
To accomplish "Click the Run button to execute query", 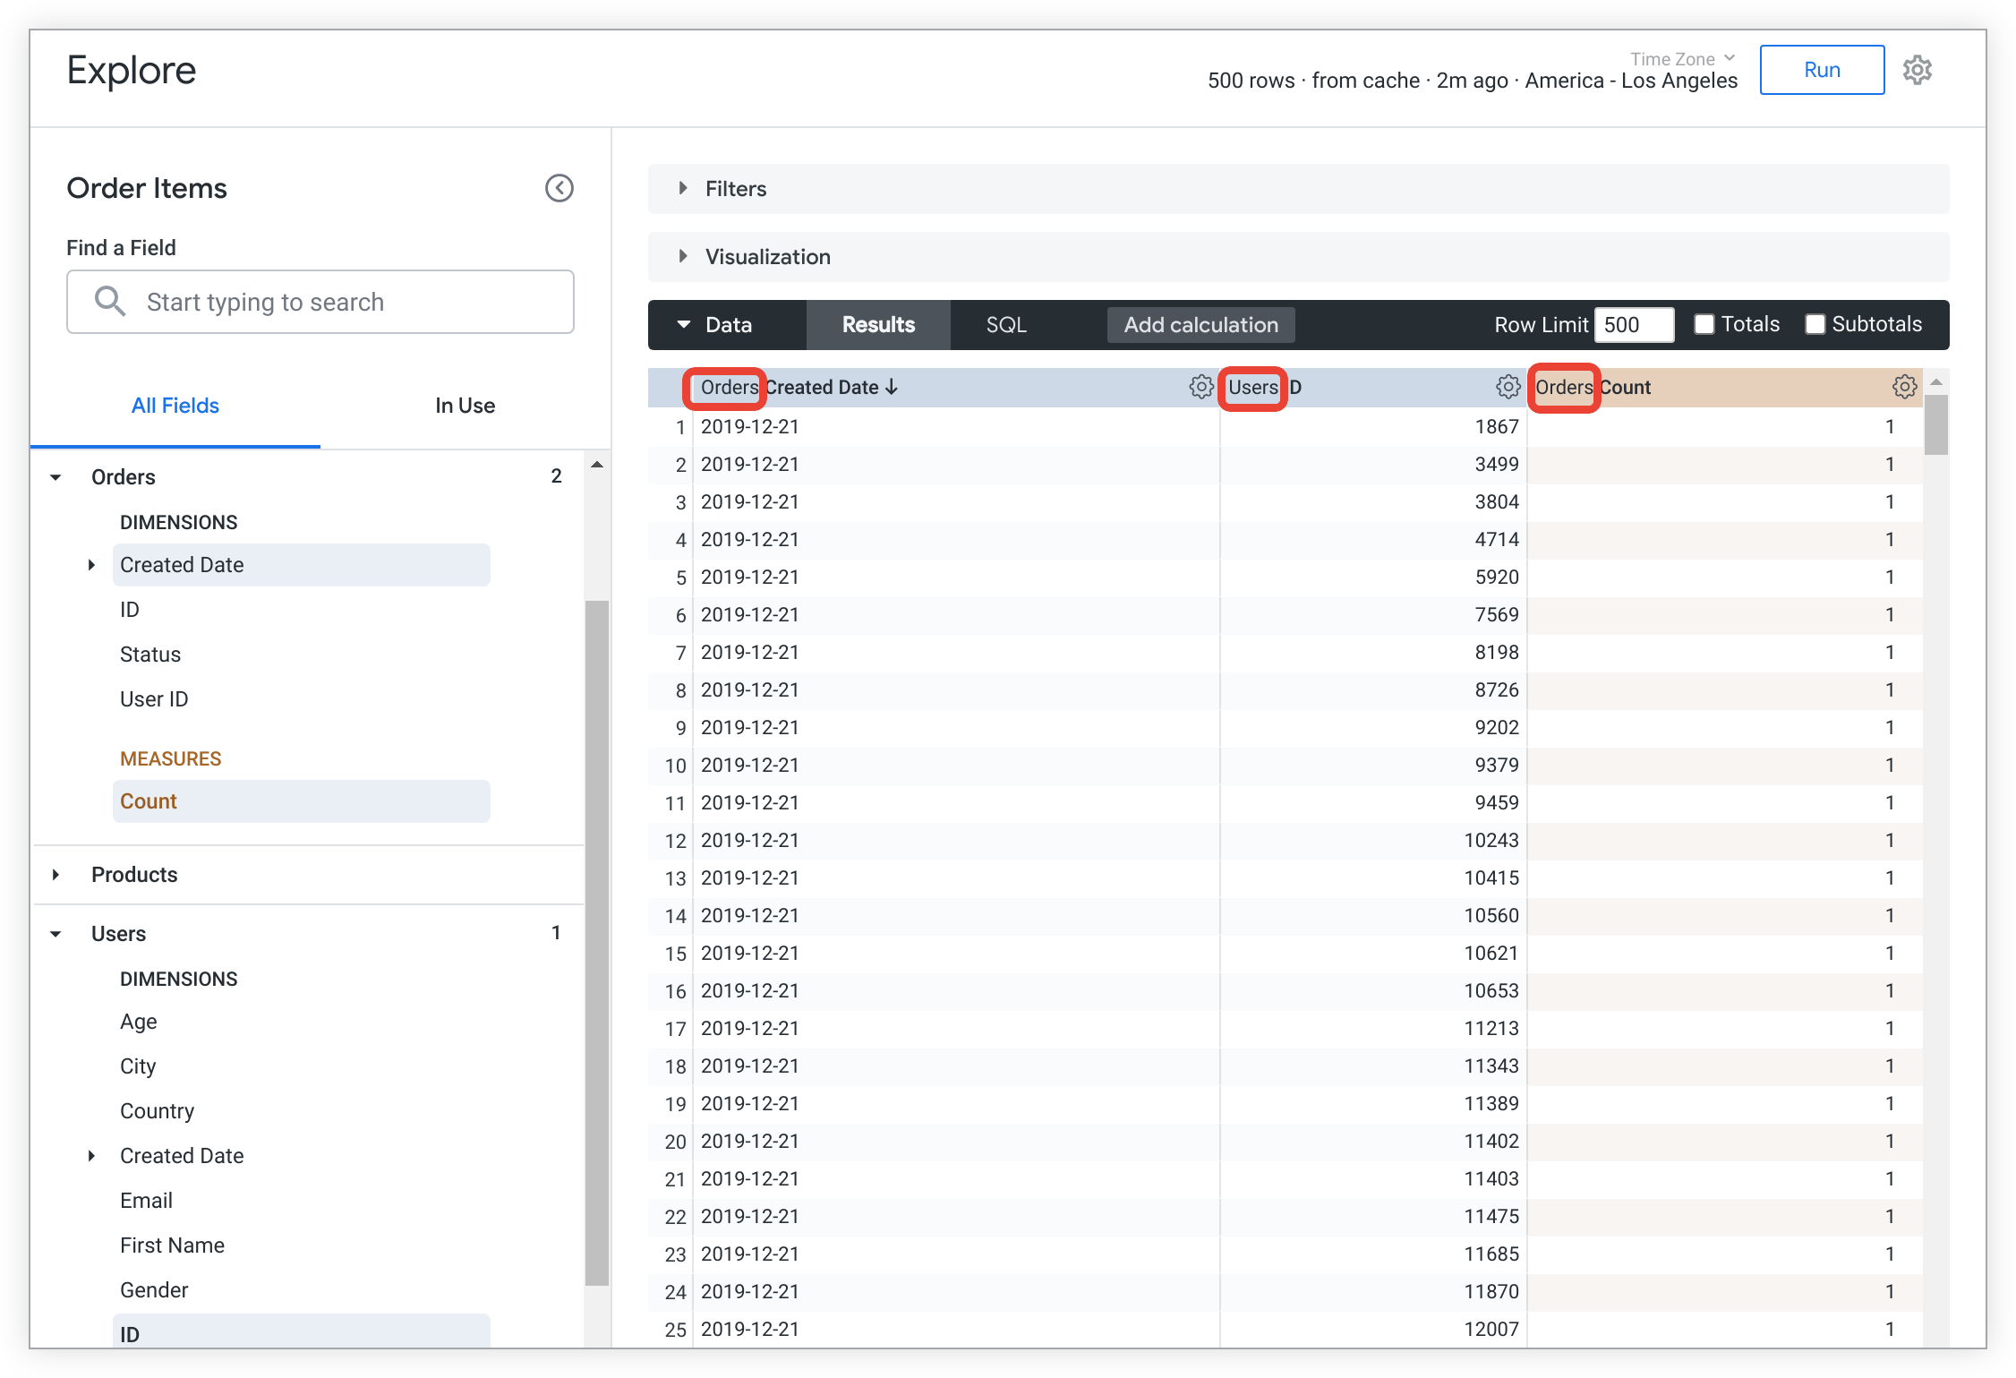I will pyautogui.click(x=1822, y=67).
